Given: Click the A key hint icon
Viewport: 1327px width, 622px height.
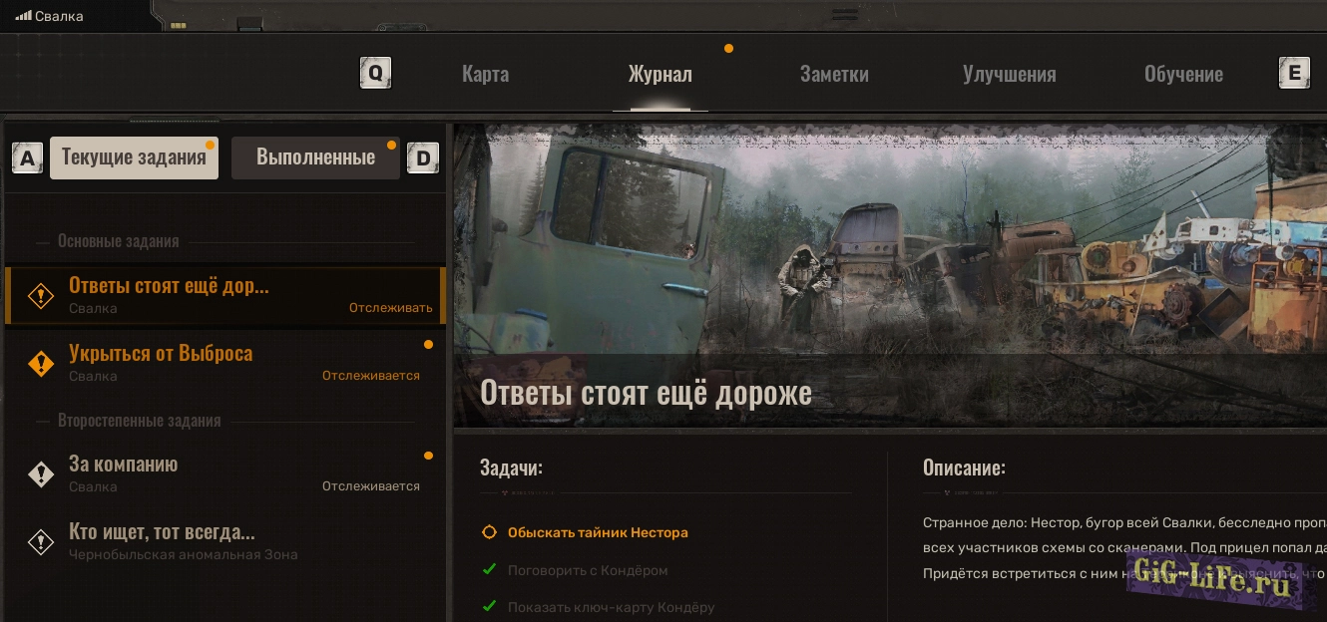Looking at the screenshot, I should (27, 157).
